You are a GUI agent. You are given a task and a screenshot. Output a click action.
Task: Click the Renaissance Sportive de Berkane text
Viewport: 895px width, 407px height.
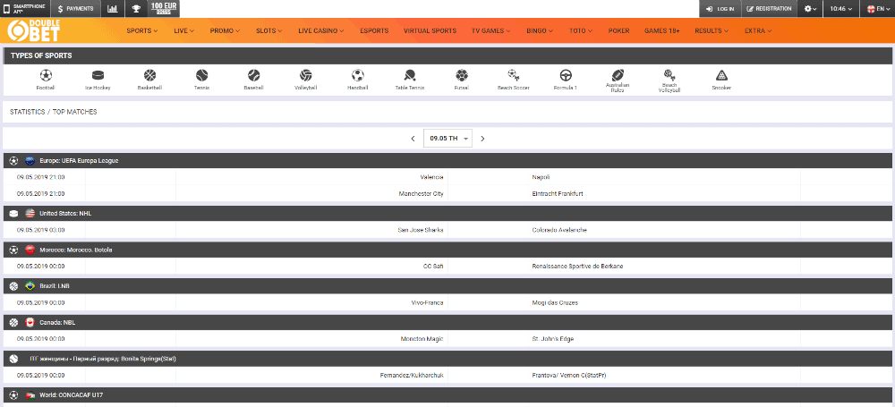577,266
